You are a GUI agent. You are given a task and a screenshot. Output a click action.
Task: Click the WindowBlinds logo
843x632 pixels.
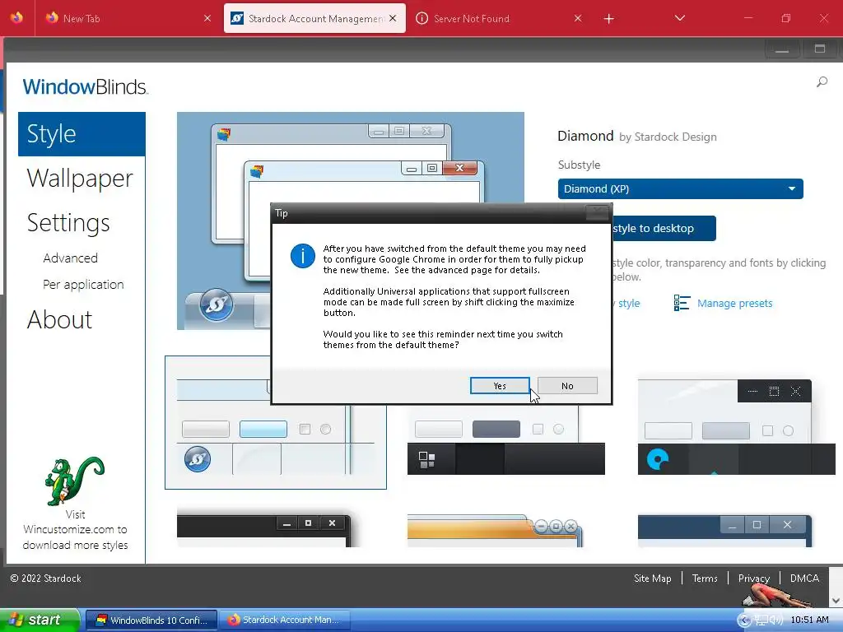tap(85, 87)
